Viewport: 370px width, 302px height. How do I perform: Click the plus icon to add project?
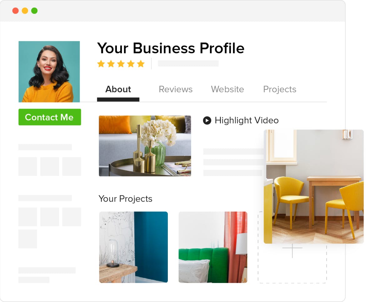point(292,250)
